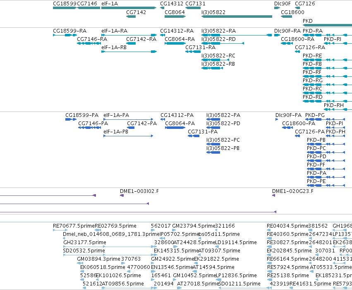Click protein CG18599-PA
Screen dimensions: 352x290
coord(82,115)
